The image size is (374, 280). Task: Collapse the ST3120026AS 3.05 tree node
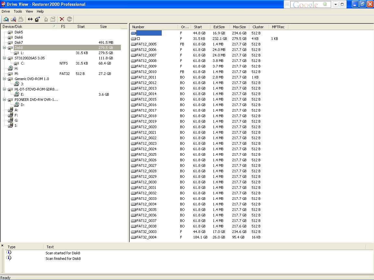point(4,58)
